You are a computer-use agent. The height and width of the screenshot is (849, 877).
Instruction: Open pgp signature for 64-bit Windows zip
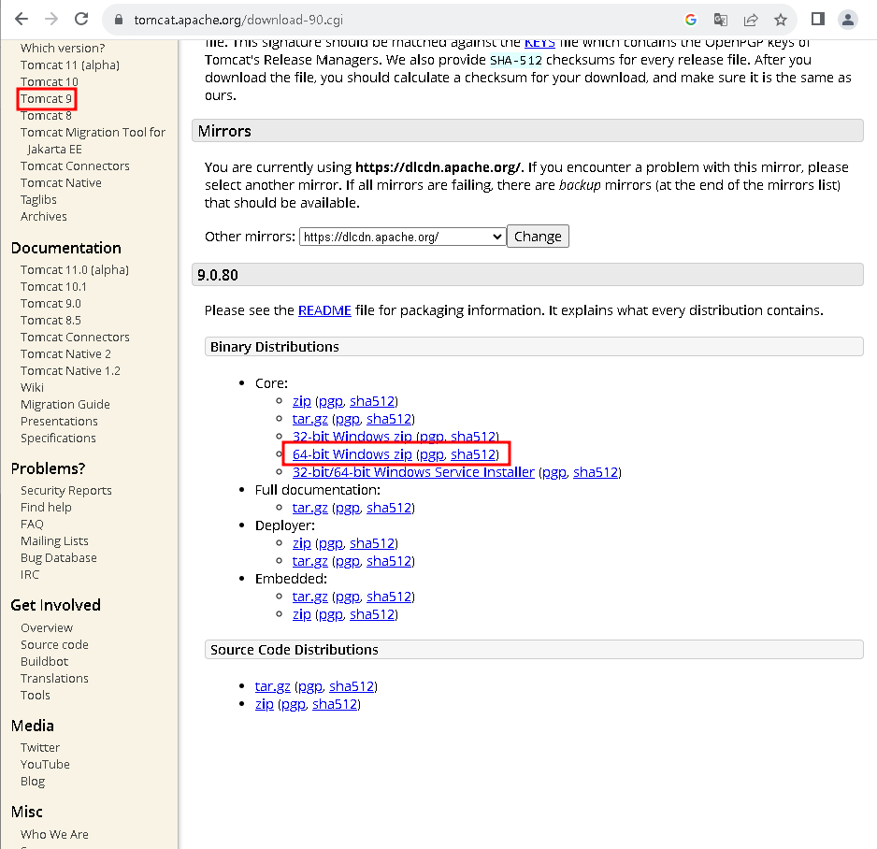click(431, 454)
